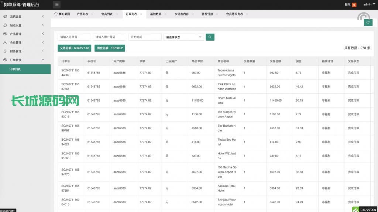This screenshot has height=212, width=378.
Task: Open the 提现 notification badge
Action: 354,5
